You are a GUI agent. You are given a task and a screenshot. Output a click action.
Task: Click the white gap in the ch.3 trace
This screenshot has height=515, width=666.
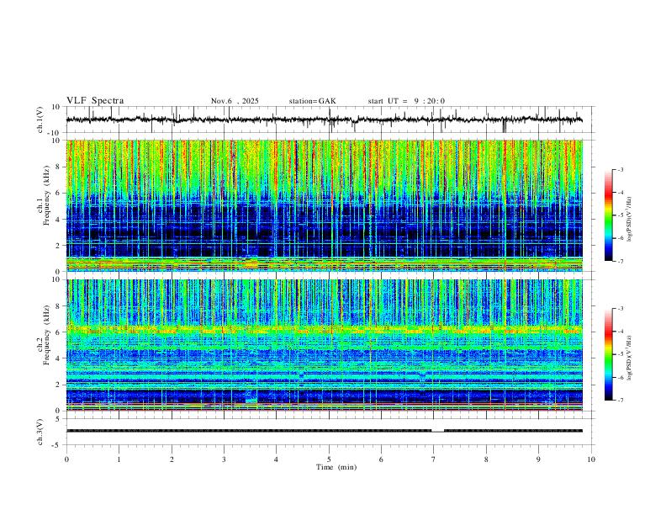438,431
